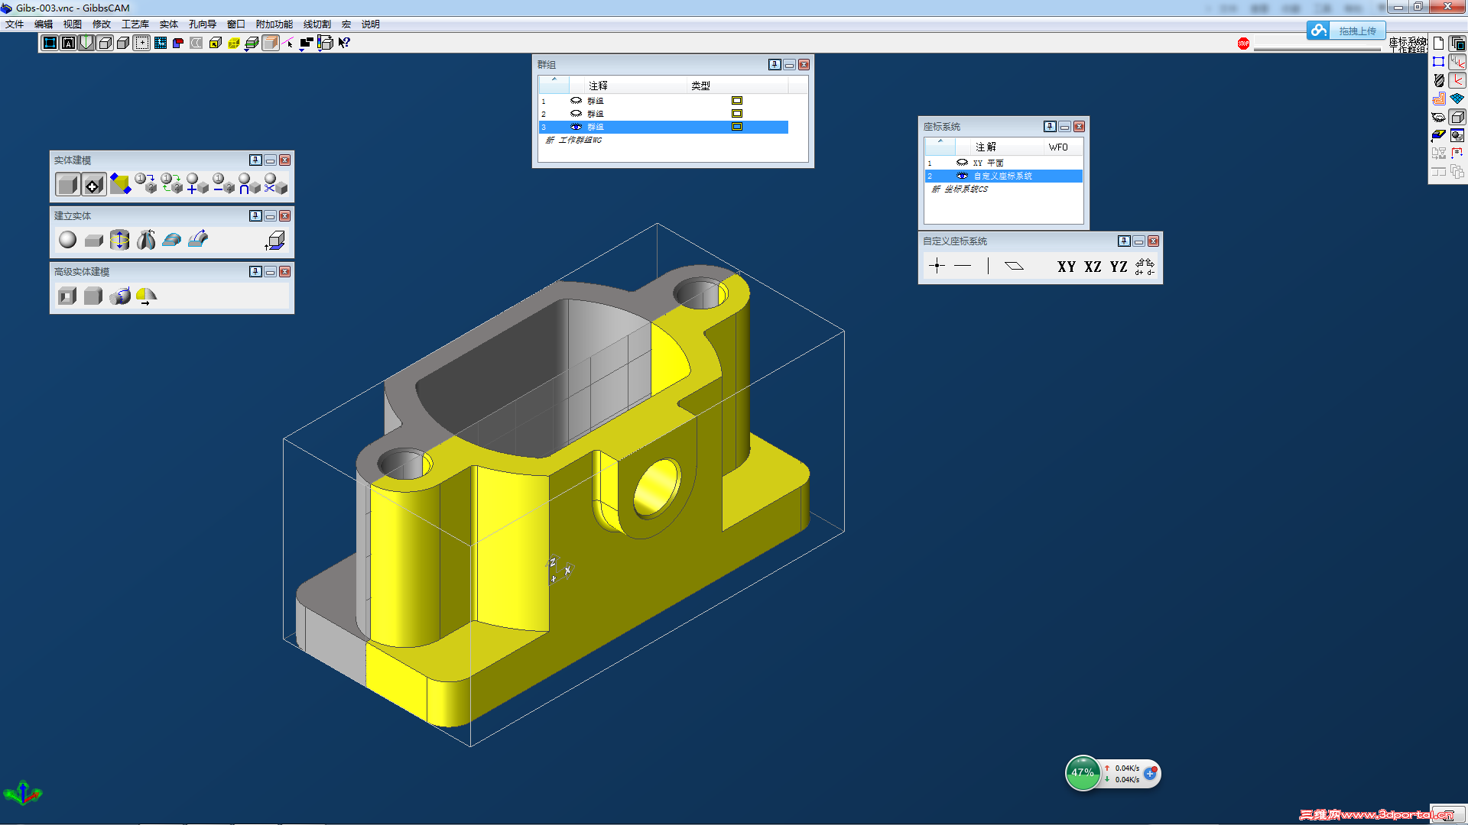This screenshot has width=1468, height=825.
Task: Click the XY plane button
Action: coord(1067,267)
